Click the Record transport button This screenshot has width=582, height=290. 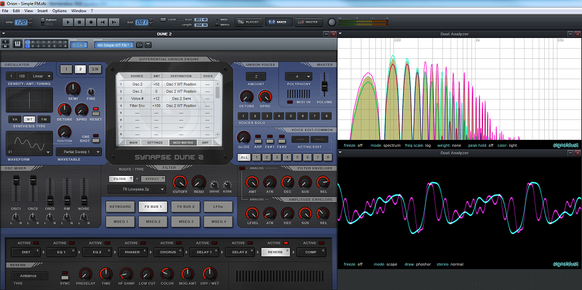tap(91, 22)
